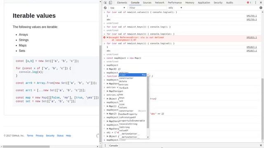Open the Application tab
This screenshot has width=264, height=148.
coord(204,3)
